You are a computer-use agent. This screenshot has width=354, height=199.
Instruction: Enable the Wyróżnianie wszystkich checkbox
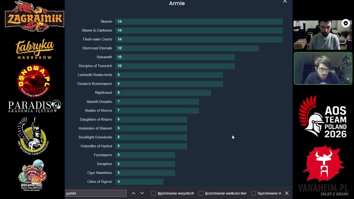click(153, 193)
